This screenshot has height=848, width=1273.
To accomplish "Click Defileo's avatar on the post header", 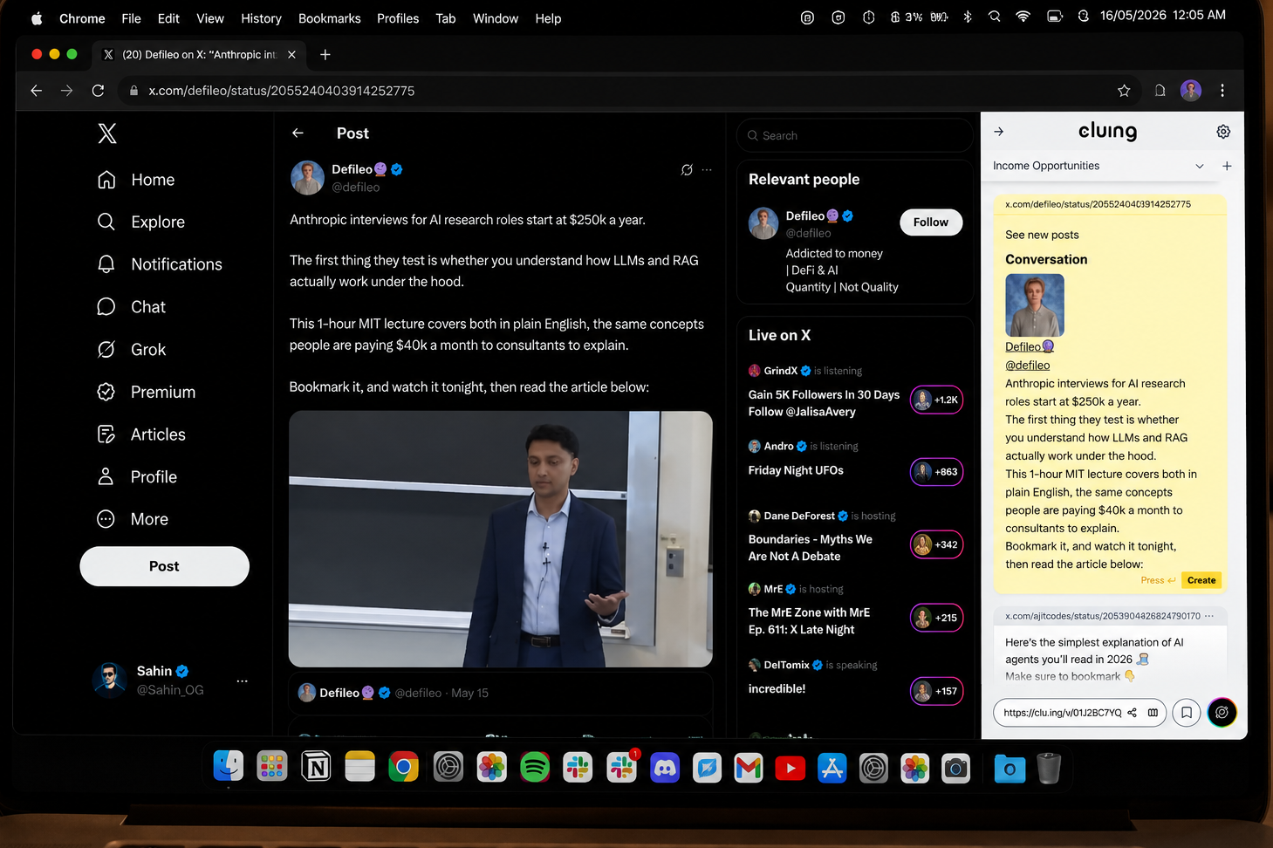I will click(x=307, y=178).
